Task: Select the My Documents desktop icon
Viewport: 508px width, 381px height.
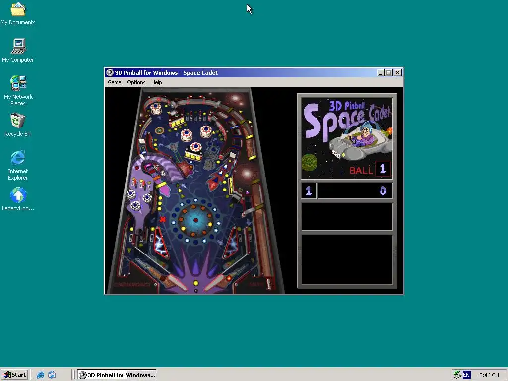Action: click(x=18, y=14)
